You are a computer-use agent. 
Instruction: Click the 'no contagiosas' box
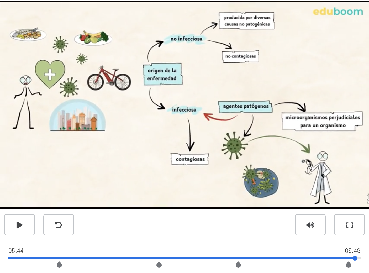point(240,56)
